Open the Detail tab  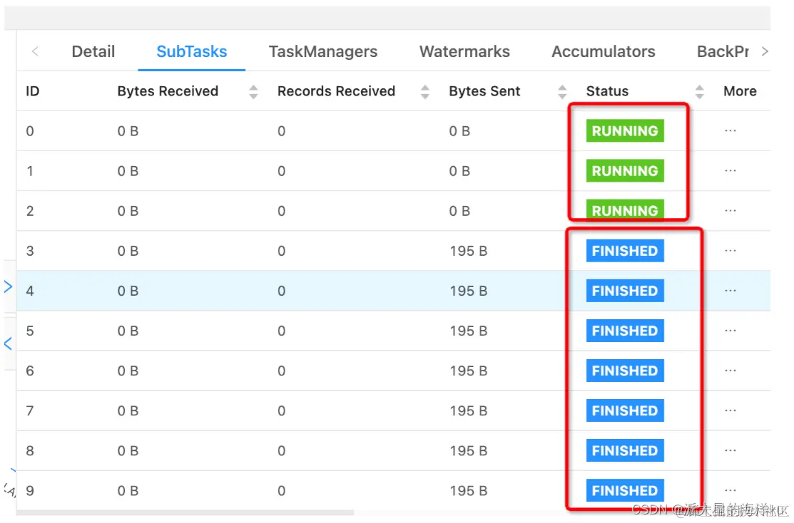pos(93,51)
